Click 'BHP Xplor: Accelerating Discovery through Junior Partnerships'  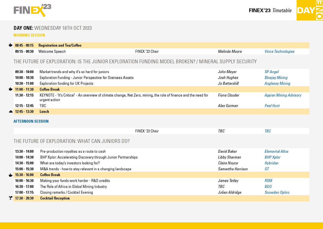[89, 157]
